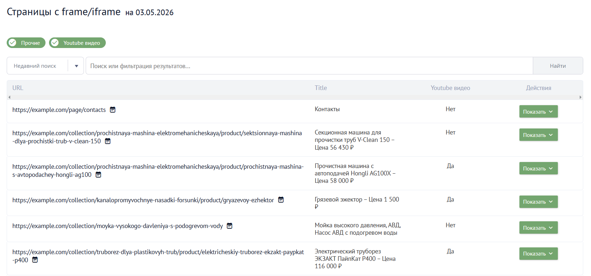Expand Показать for V-Clean 150 row

click(538, 135)
